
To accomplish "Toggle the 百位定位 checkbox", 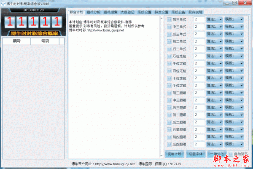I will pos(169,71).
